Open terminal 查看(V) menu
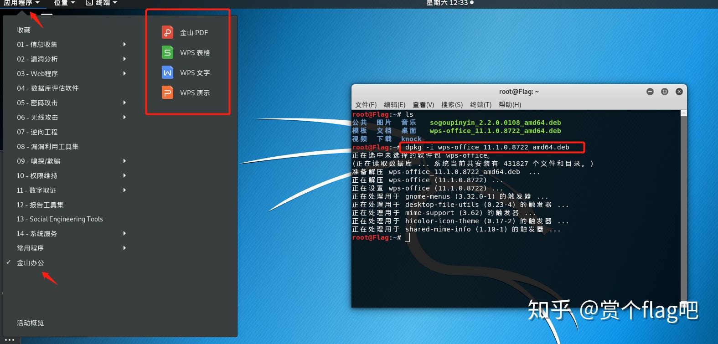 tap(424, 104)
